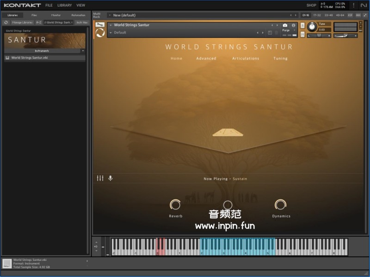Open the SHOP link
Image resolution: width=370 pixels, height=277 pixels.
click(311, 6)
